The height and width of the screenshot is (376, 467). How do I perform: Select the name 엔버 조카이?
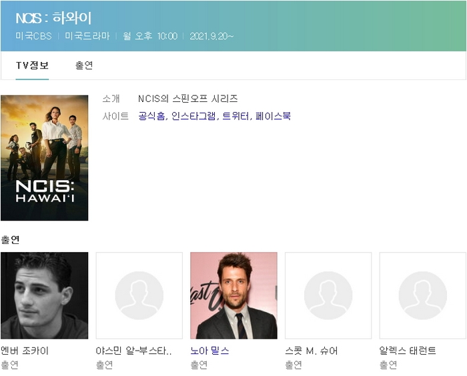[x=25, y=351]
